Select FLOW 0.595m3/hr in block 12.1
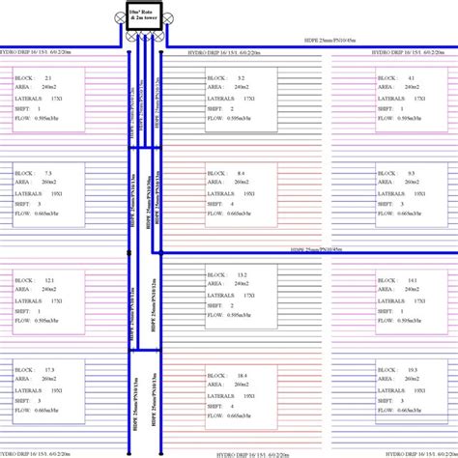Image resolution: width=458 pixels, height=458 pixels. 37,321
